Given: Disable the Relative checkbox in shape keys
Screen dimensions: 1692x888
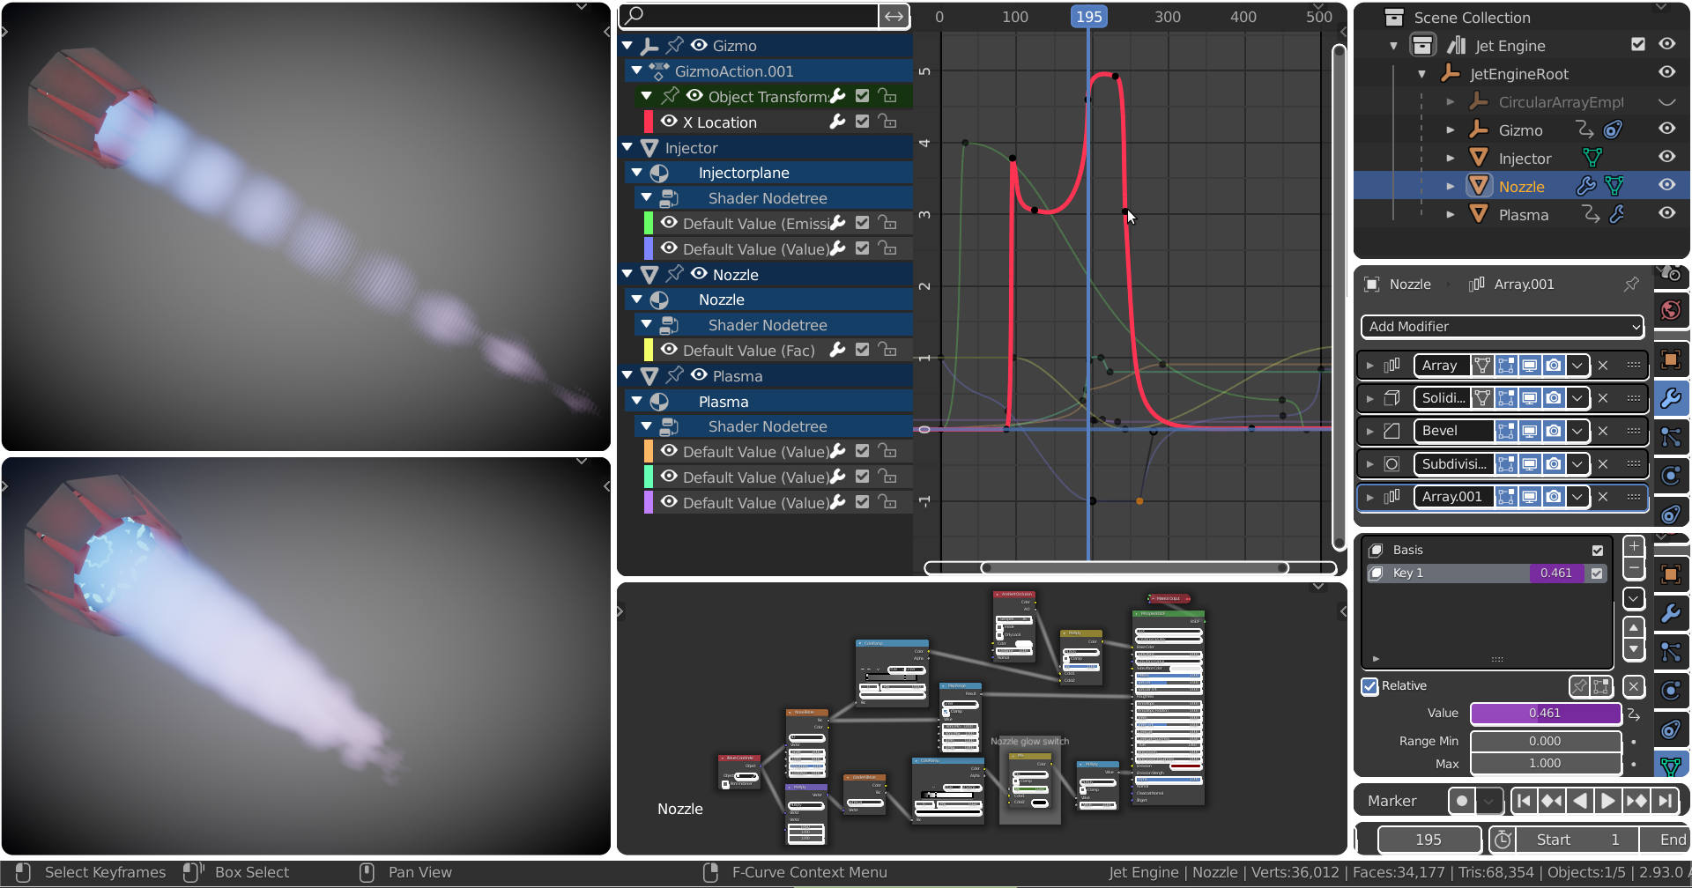Looking at the screenshot, I should [x=1370, y=685].
